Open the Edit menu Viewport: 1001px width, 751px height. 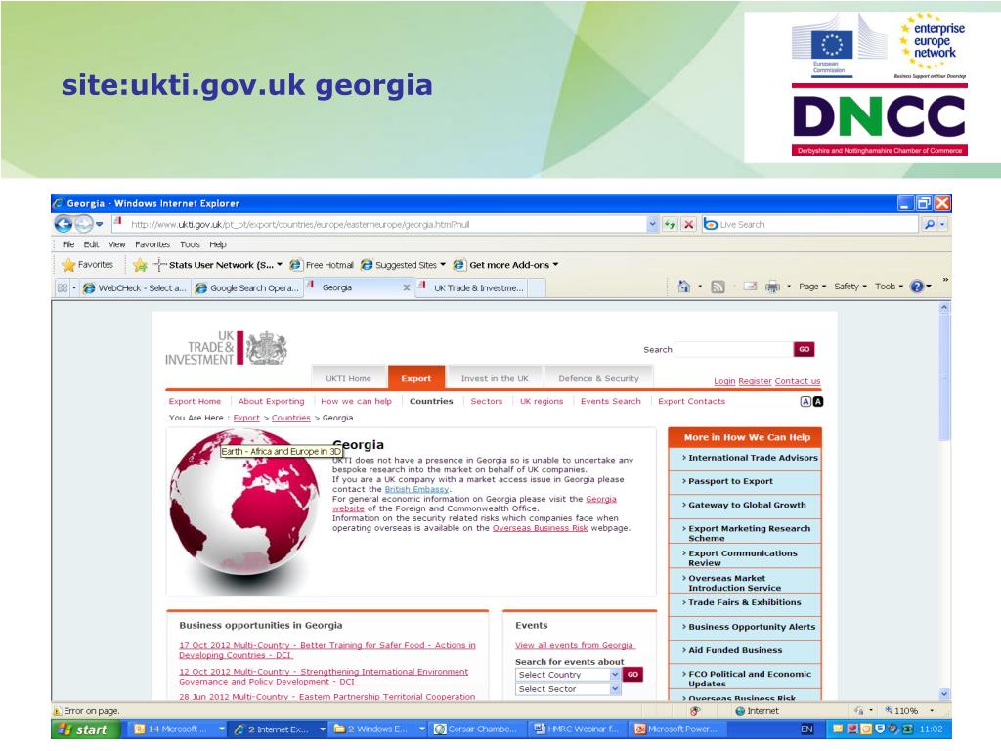click(x=91, y=244)
